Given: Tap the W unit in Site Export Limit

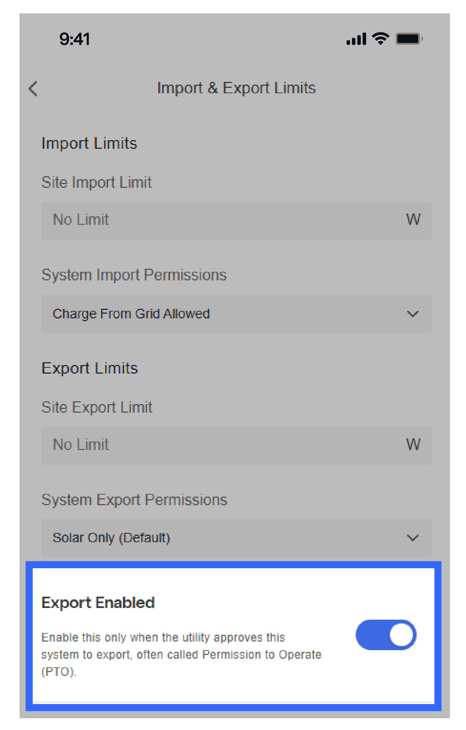Looking at the screenshot, I should click(x=413, y=445).
